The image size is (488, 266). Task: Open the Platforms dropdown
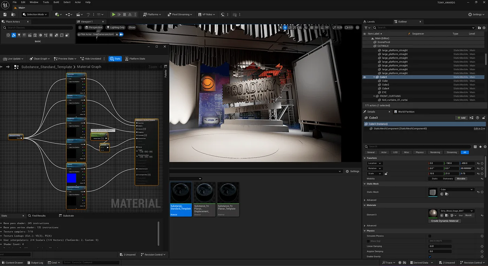pos(152,14)
